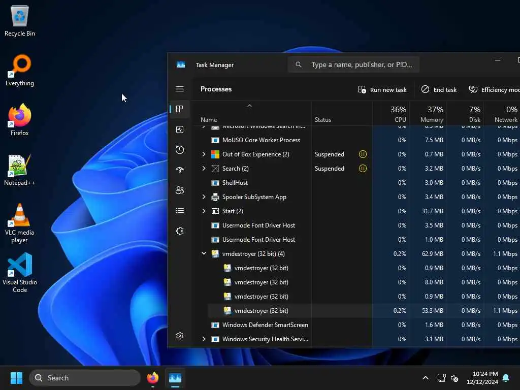The height and width of the screenshot is (390, 520).
Task: Click the Efficiency mode button
Action: click(x=494, y=89)
